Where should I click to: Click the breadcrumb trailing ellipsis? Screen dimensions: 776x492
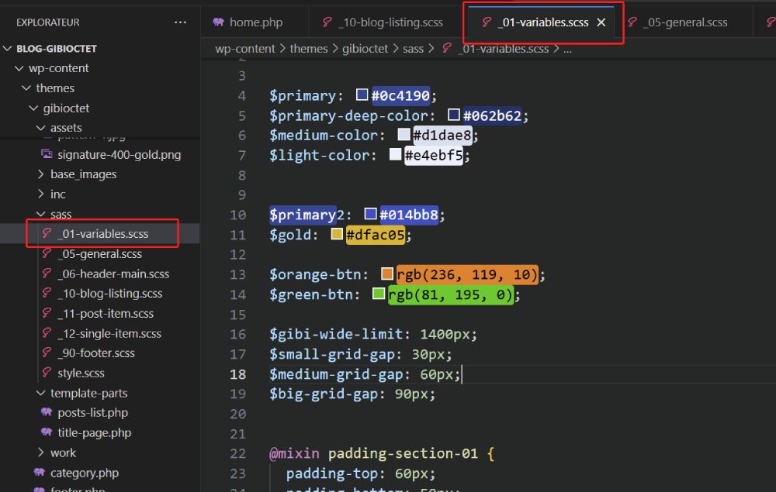(x=568, y=50)
